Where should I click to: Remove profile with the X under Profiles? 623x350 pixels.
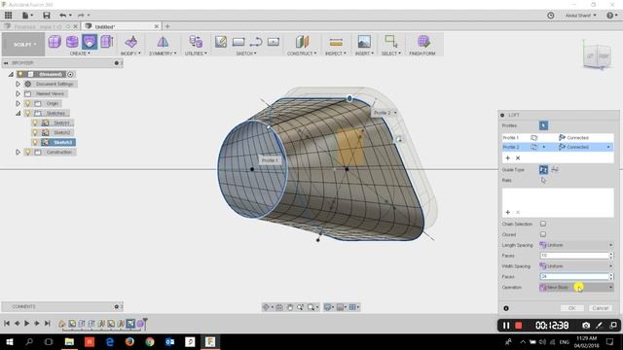518,157
